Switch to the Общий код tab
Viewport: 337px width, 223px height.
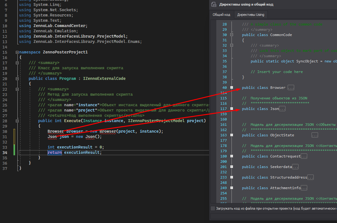pos(221,15)
